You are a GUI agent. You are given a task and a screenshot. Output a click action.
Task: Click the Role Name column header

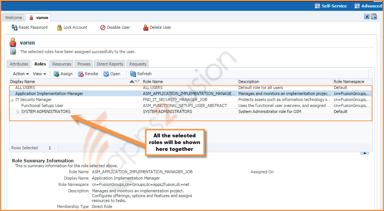tap(189, 82)
